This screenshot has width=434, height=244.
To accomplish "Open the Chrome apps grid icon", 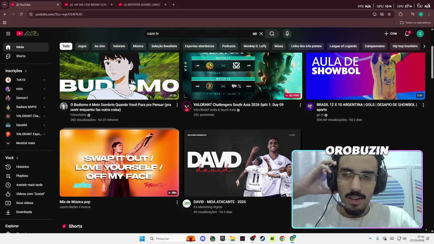I will pos(4,23).
